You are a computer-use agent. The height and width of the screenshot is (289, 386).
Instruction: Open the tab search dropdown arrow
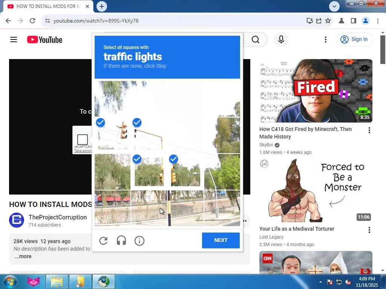334,6
